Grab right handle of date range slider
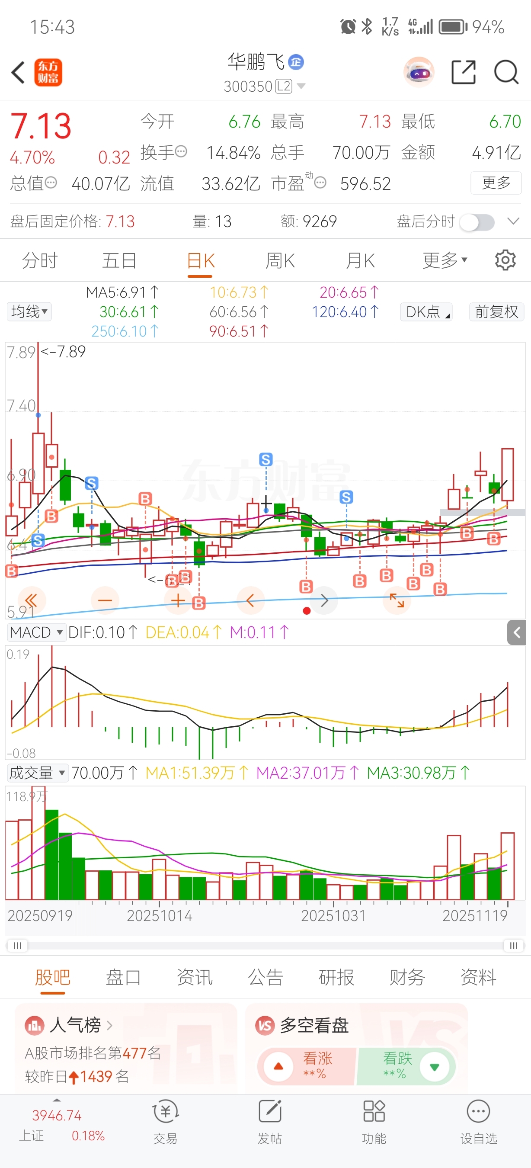The height and width of the screenshot is (1168, 531). pyautogui.click(x=513, y=945)
